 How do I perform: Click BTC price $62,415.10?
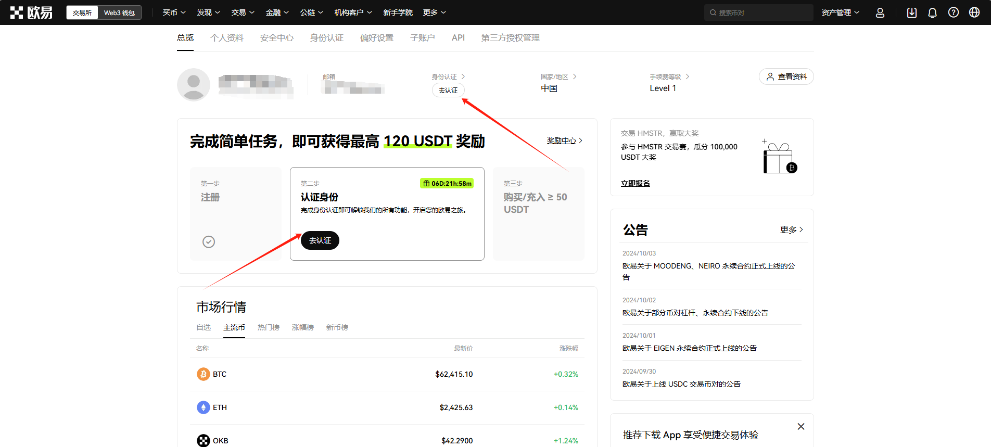(454, 374)
